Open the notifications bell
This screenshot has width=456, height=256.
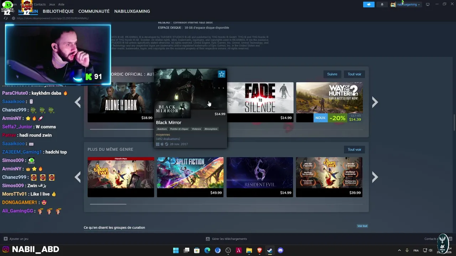click(x=382, y=4)
